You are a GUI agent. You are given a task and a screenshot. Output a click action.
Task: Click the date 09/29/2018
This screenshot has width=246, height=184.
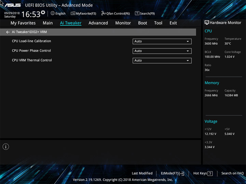(12, 13)
